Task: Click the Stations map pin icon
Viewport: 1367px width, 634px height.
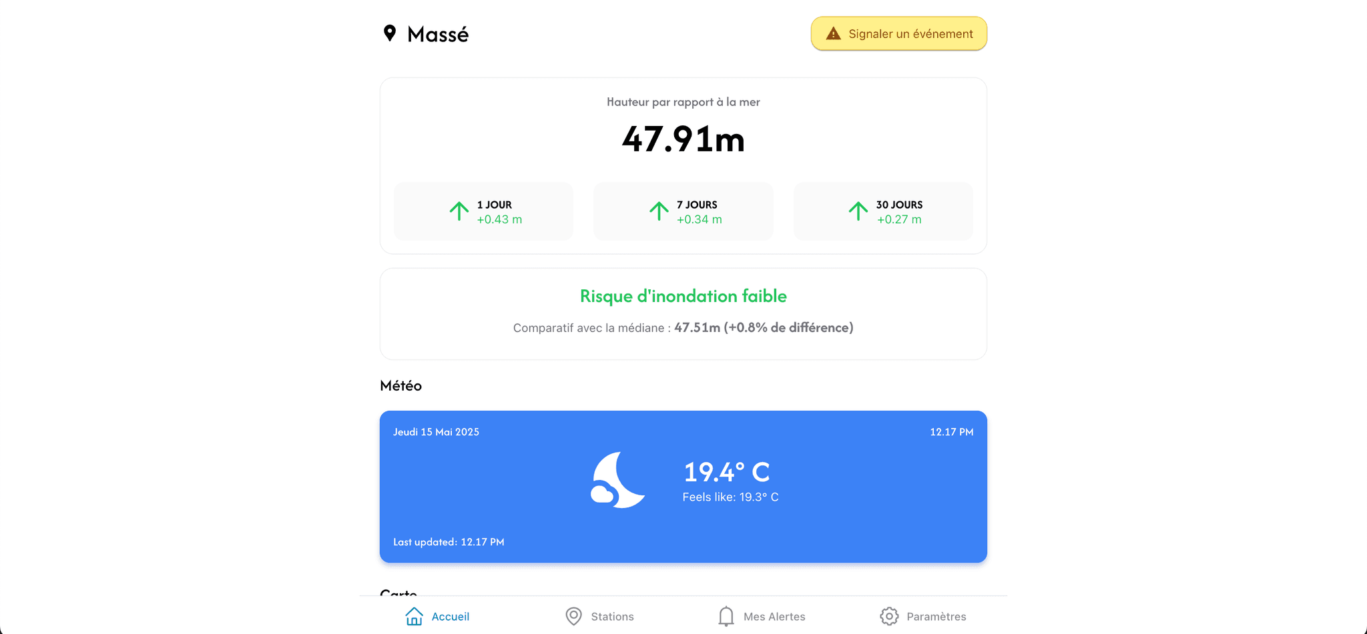Action: 573,616
